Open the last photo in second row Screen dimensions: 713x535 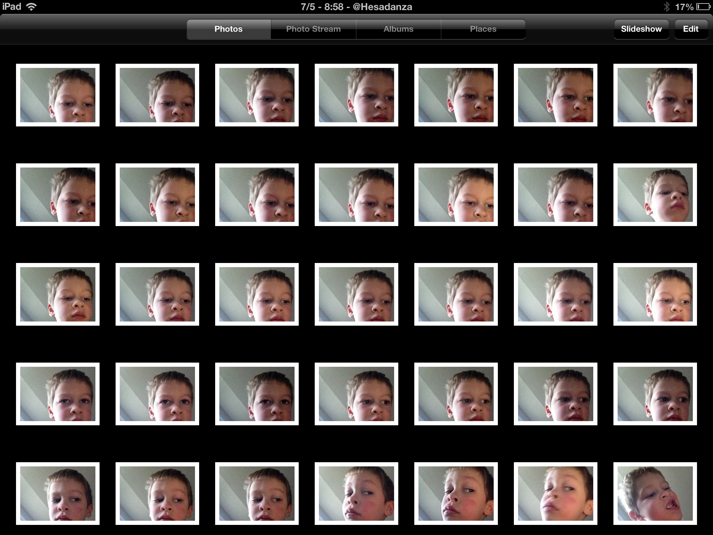coord(655,195)
